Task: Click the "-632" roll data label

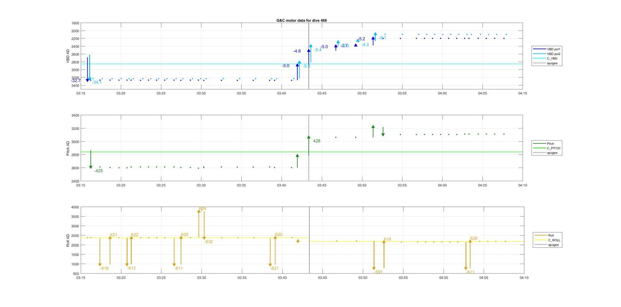Action: 208,242
